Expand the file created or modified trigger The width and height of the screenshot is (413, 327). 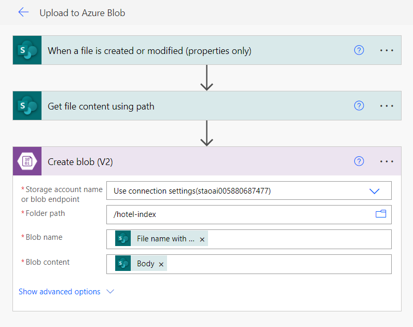tap(149, 51)
